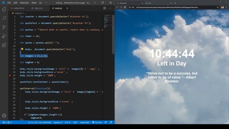The width and height of the screenshot is (229, 129).
Task: Click line 21 quoteText.textContent statement
Action: click(44, 82)
